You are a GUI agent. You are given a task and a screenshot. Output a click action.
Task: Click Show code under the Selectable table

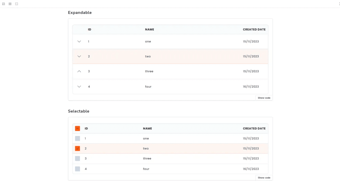(263, 178)
